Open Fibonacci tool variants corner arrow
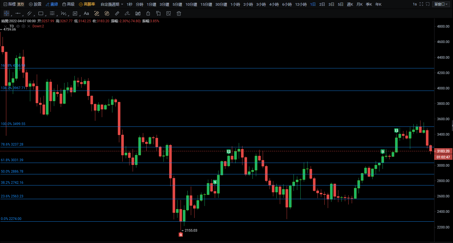 pos(56,15)
